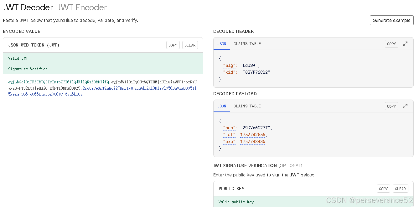Open Claims Table tab in Decoded Payload
The image size is (414, 207).
247,106
